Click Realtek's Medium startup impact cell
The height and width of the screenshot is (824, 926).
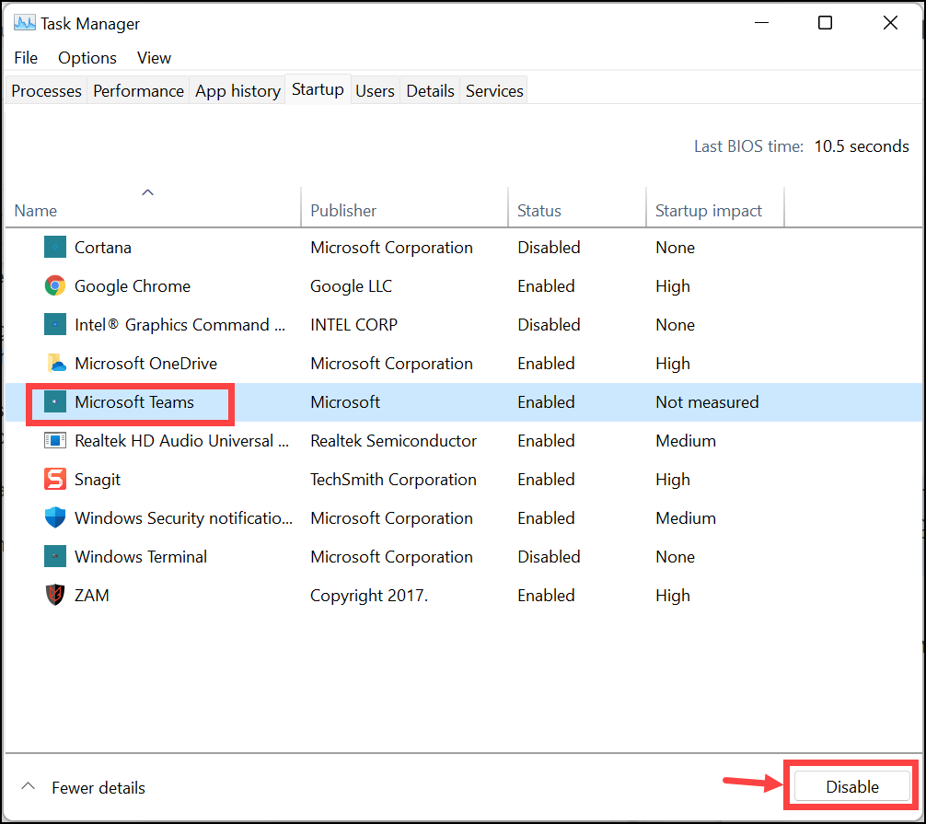tap(686, 441)
